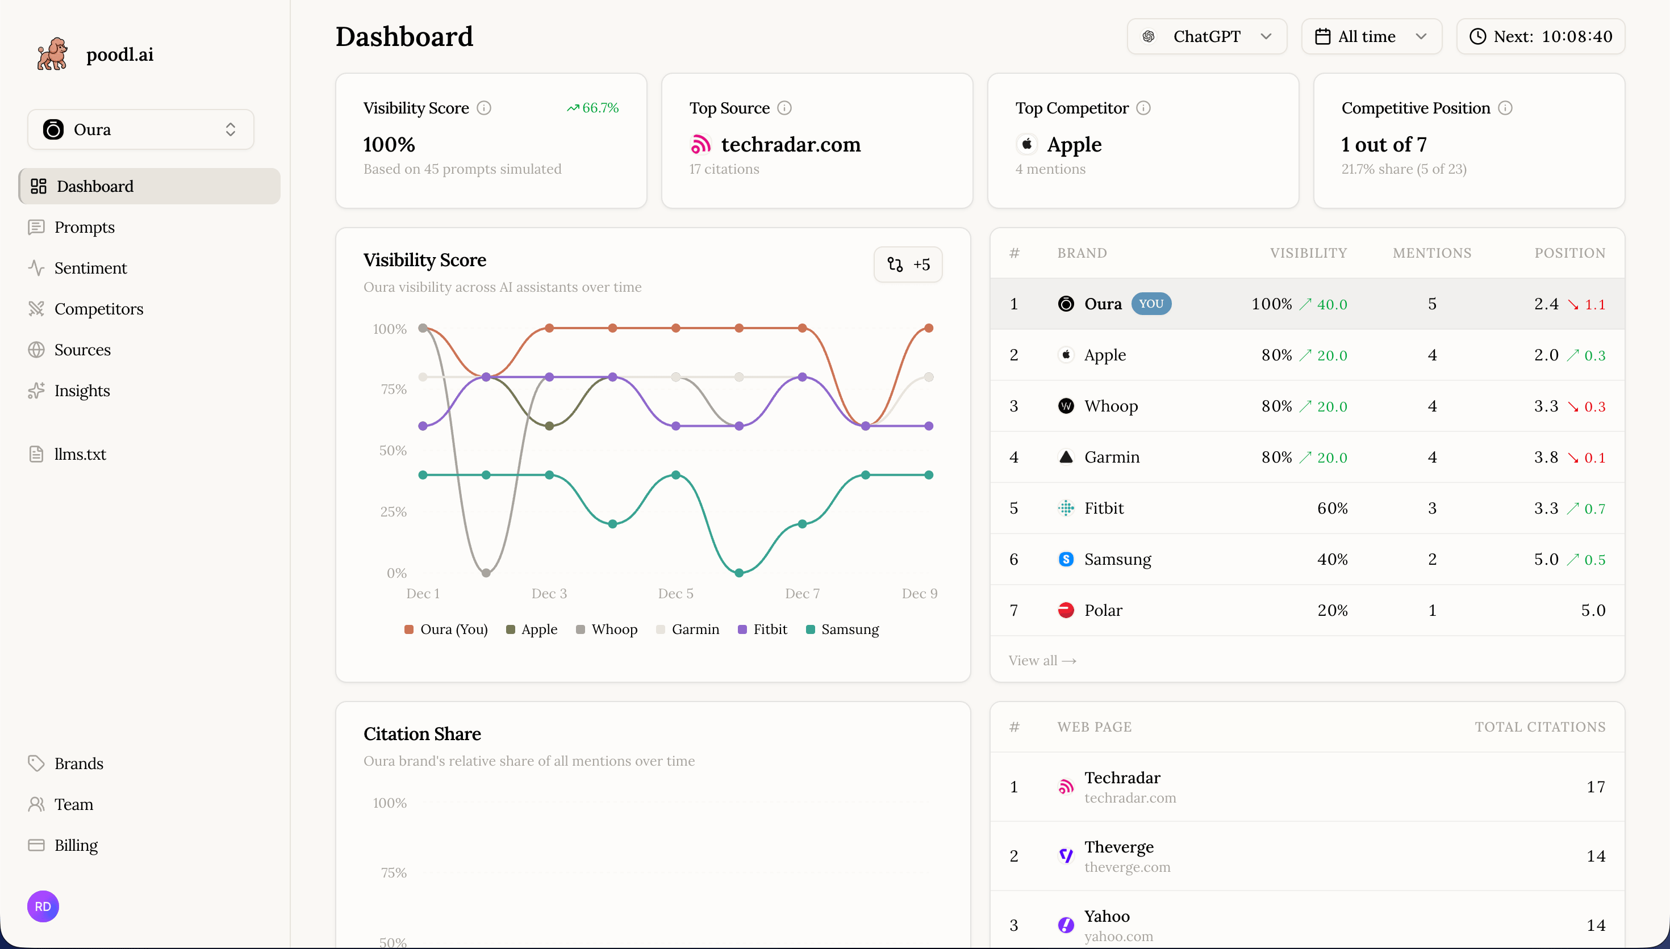
Task: Click the Competitors icon in the sidebar
Action: click(x=37, y=308)
